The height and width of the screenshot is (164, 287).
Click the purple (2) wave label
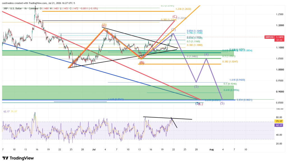pyautogui.click(x=173, y=30)
